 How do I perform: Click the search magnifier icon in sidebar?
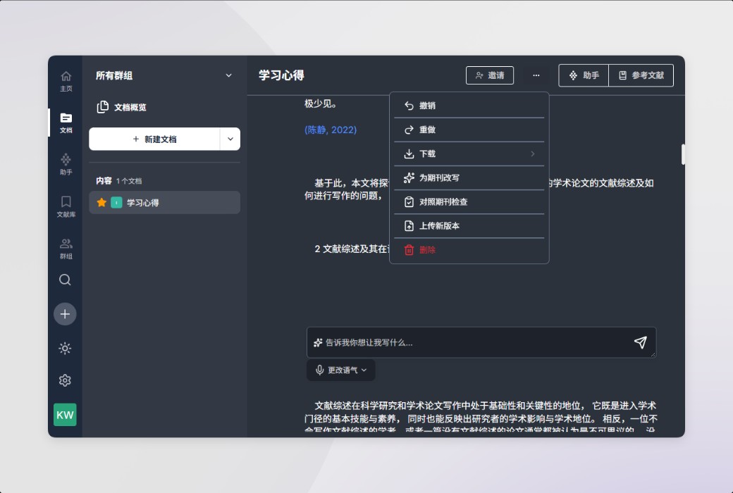(65, 280)
